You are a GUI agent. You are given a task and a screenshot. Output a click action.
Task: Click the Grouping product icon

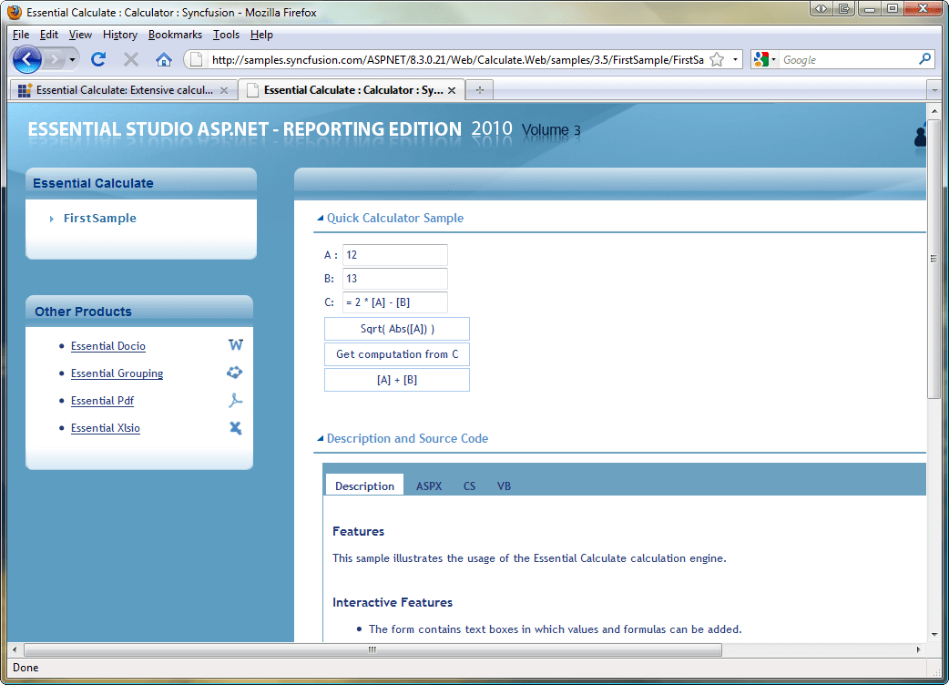click(x=235, y=373)
